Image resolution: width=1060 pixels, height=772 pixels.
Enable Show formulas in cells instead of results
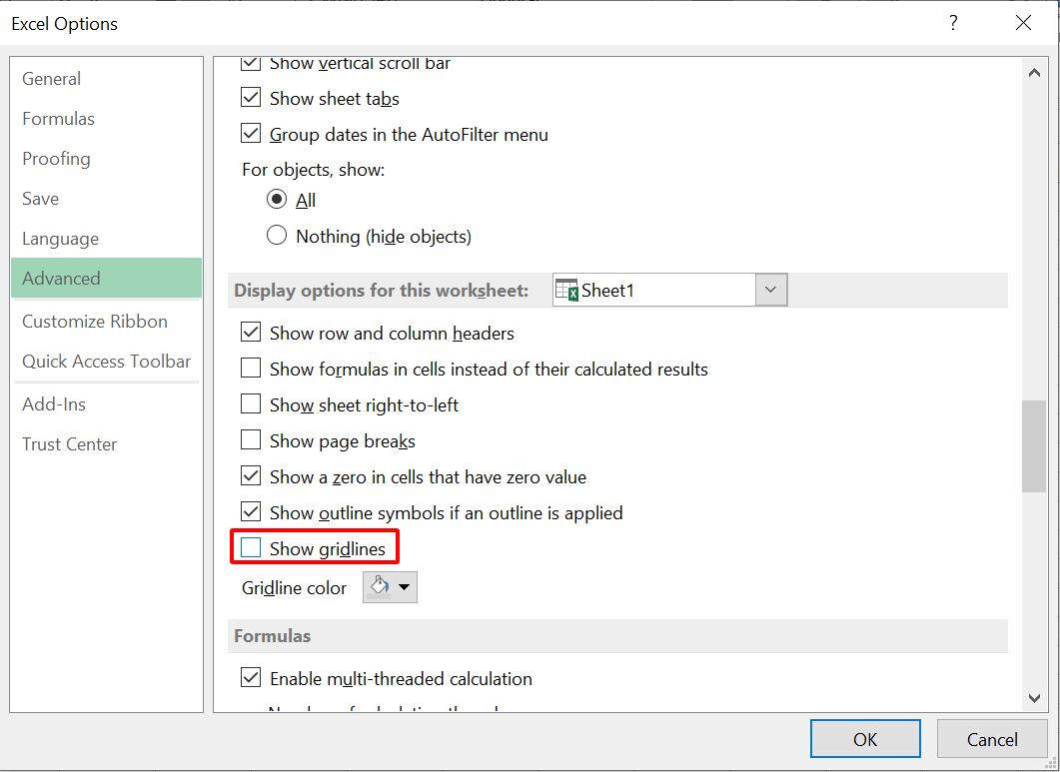(x=250, y=369)
